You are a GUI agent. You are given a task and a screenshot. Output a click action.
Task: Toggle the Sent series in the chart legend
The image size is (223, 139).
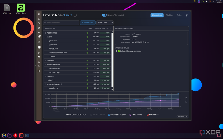tap(130, 115)
